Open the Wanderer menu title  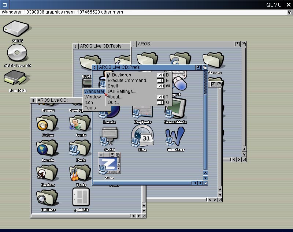click(x=94, y=91)
